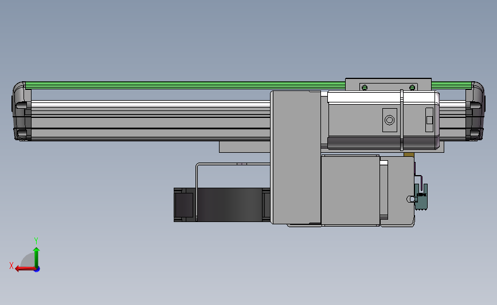The image size is (497, 305).
Task: Select the square motor body
Action: coord(350,191)
